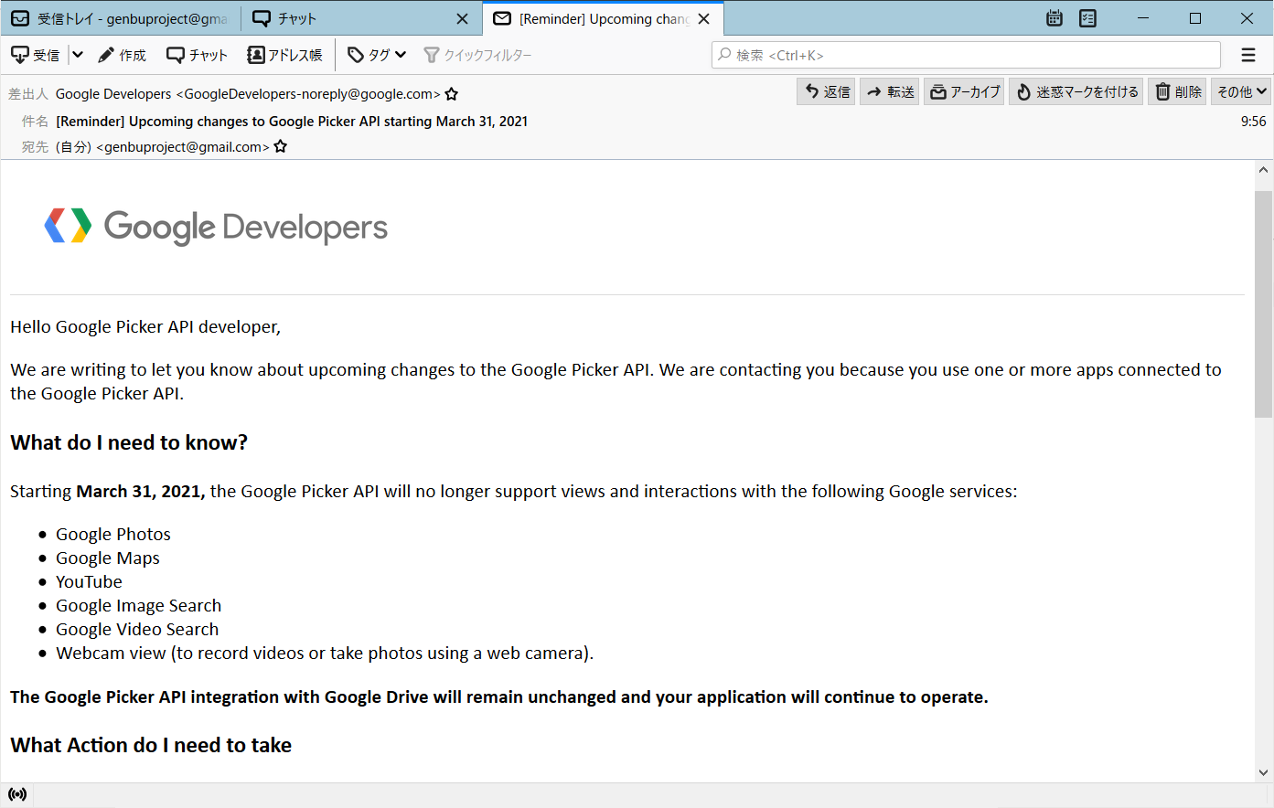Click the Get Messages (受信) button
This screenshot has height=808, width=1274.
[36, 55]
